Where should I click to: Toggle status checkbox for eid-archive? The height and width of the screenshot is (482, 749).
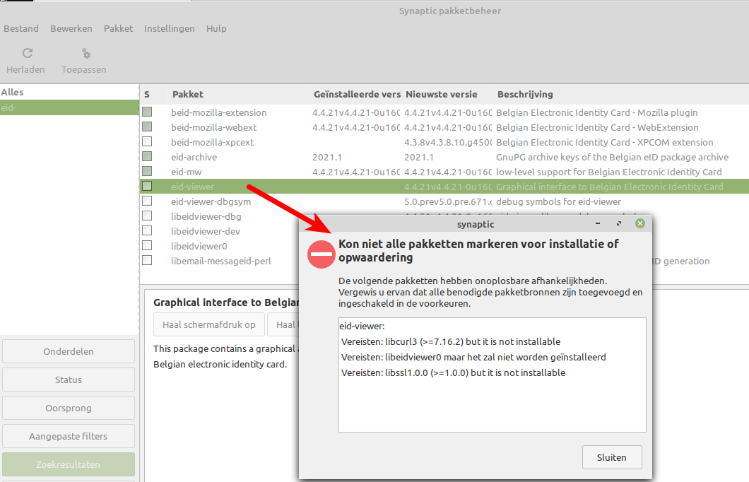tap(147, 156)
